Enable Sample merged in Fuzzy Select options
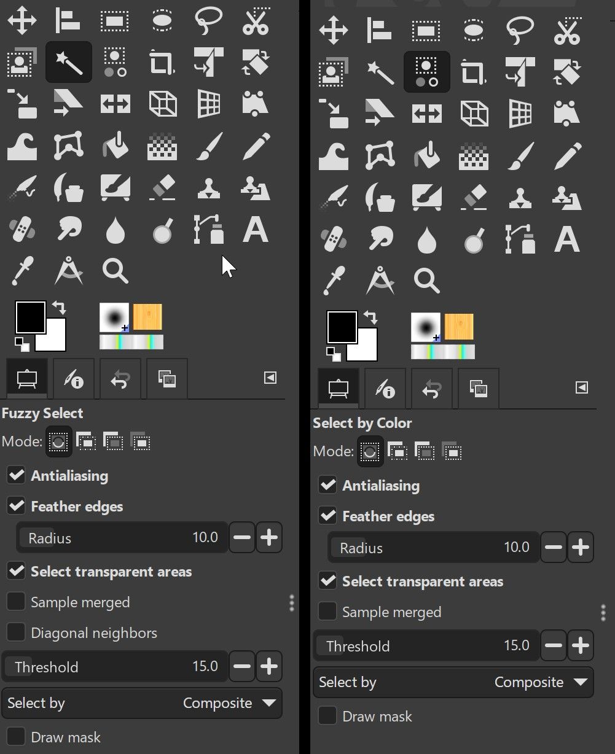This screenshot has width=615, height=754. (x=16, y=602)
